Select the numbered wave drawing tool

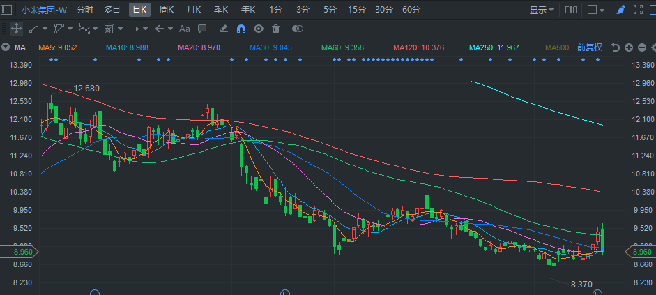click(84, 29)
